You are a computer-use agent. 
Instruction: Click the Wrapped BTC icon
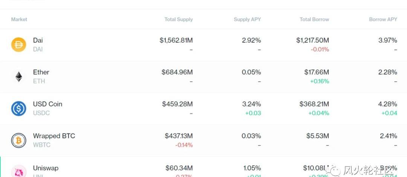[x=18, y=141]
